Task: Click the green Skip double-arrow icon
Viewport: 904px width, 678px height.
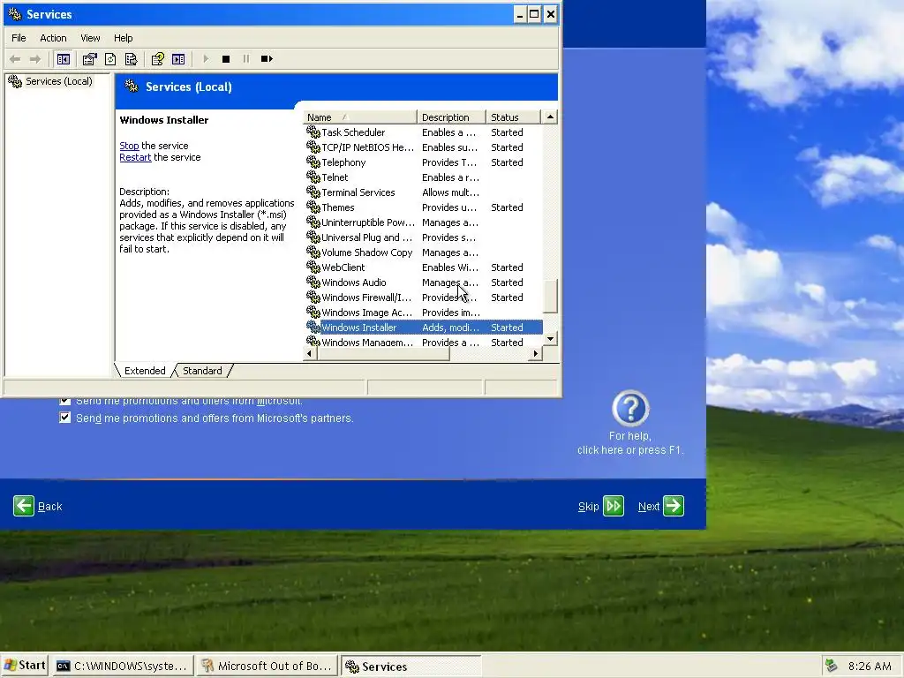Action: (614, 506)
